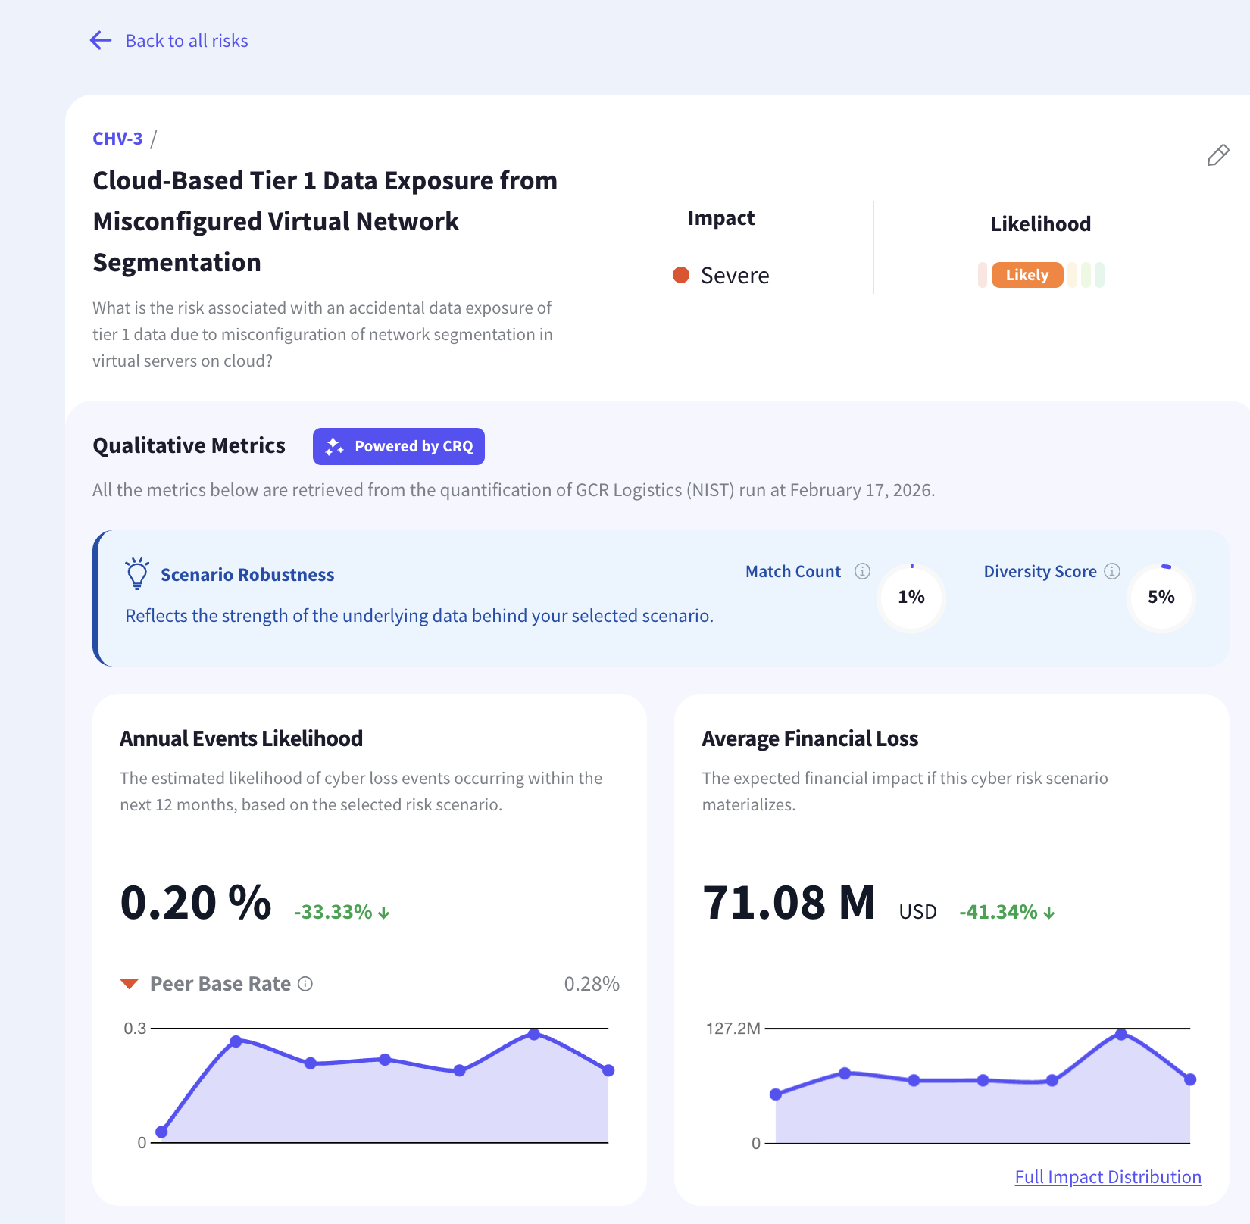1250x1224 pixels.
Task: Click the back arrow icon
Action: [x=101, y=40]
